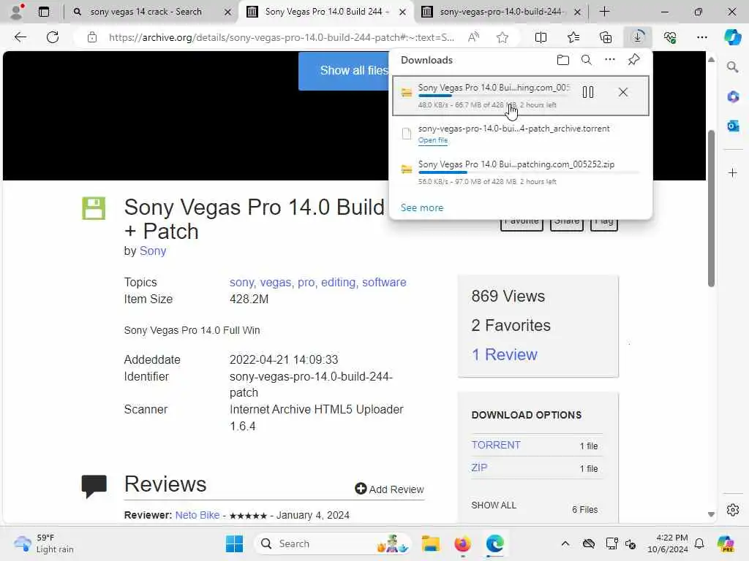Screen dimensions: 749x561
Task: Click See more in Downloads panel
Action: 422,207
